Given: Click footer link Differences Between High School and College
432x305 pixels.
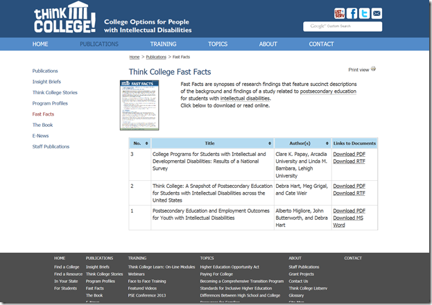Looking at the screenshot, I should [240, 295].
